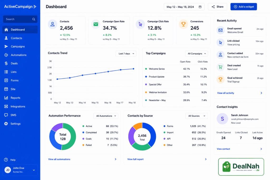
Task: Click the arrow next to View all automations
Action: point(115,159)
